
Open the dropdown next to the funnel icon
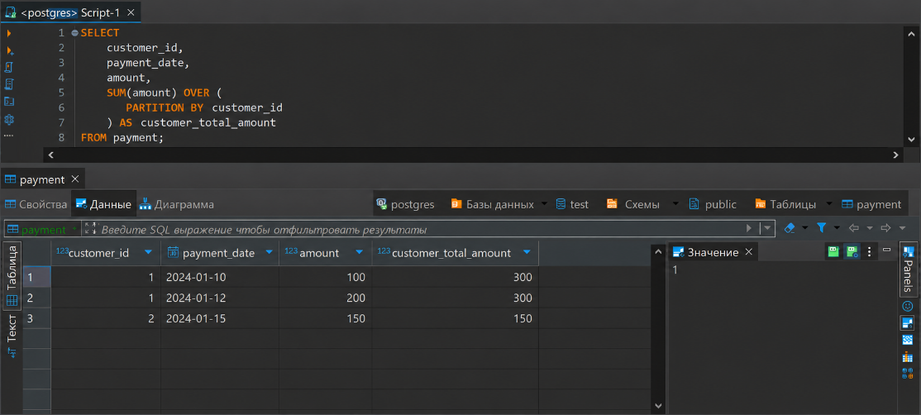click(837, 227)
